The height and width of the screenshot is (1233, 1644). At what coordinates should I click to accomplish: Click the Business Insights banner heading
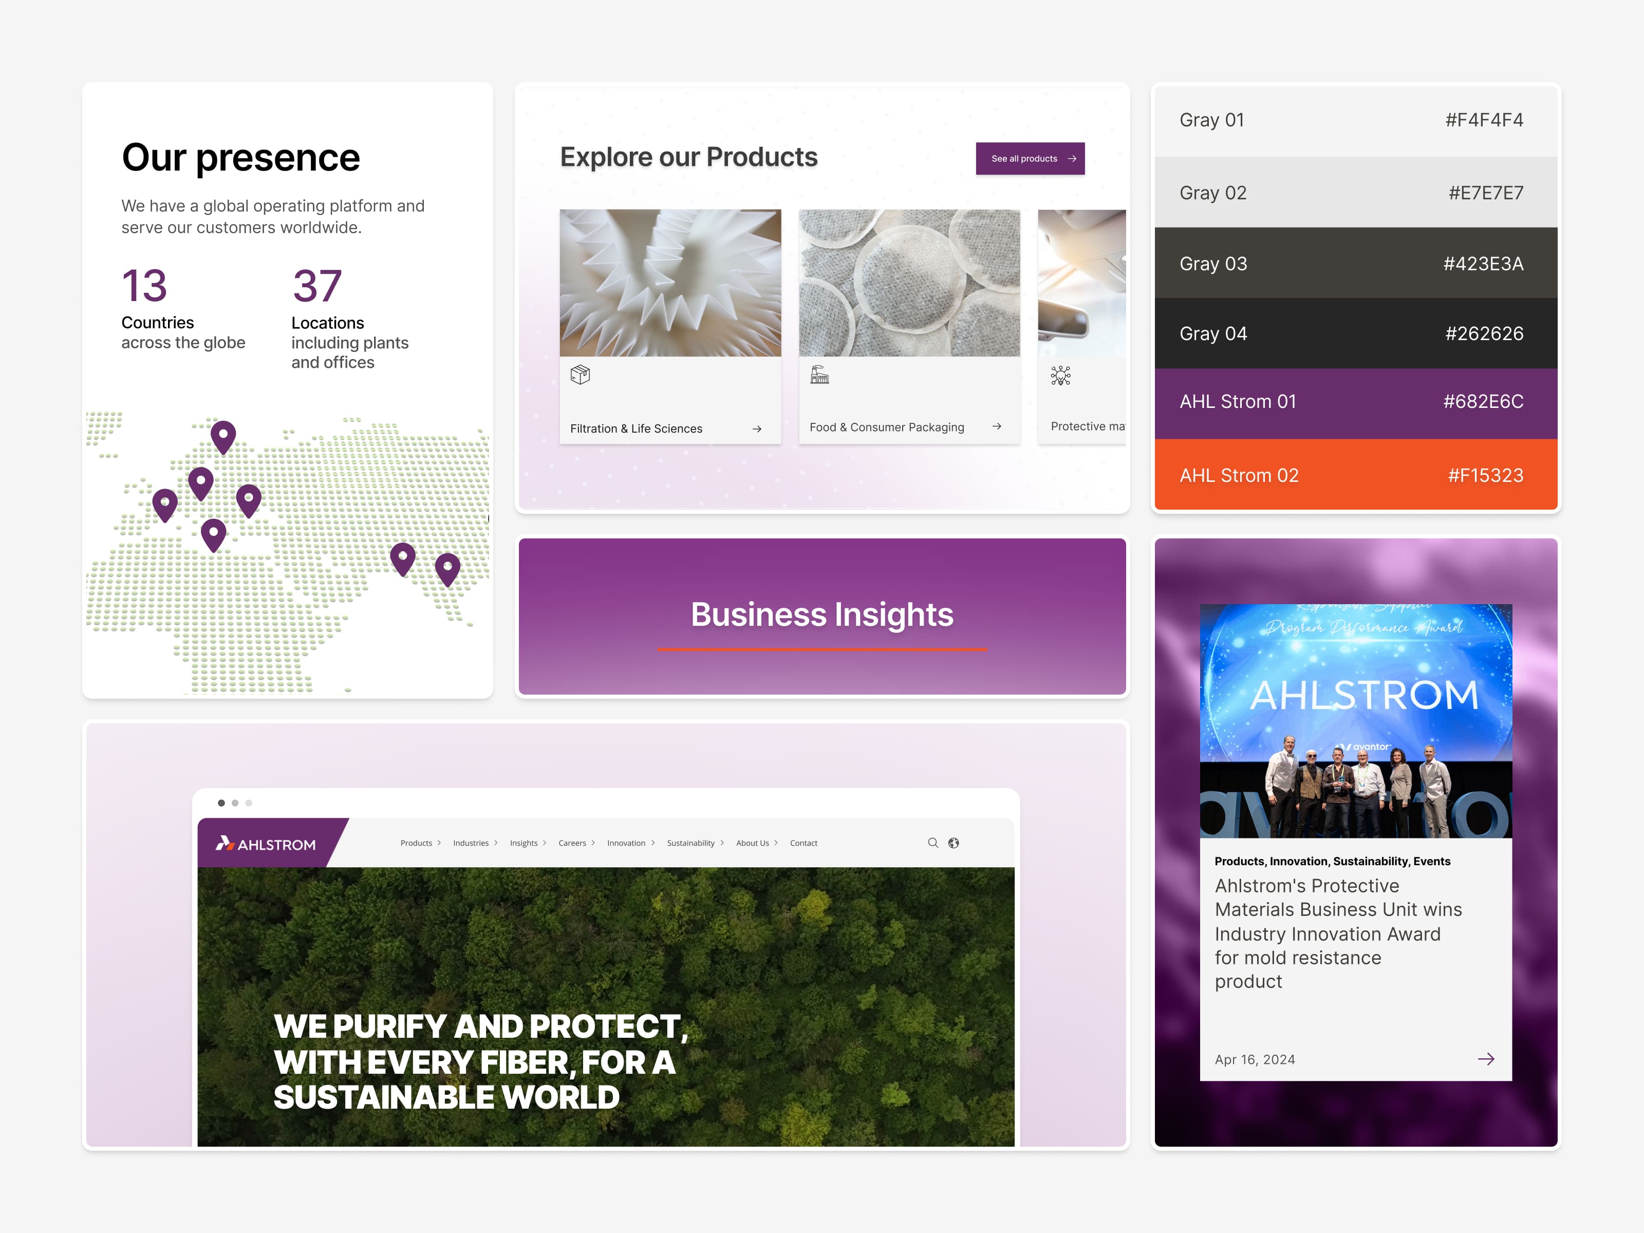822,614
